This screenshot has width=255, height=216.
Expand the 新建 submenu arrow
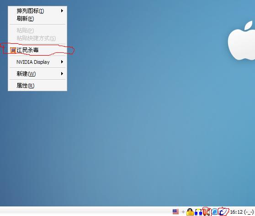coord(62,74)
